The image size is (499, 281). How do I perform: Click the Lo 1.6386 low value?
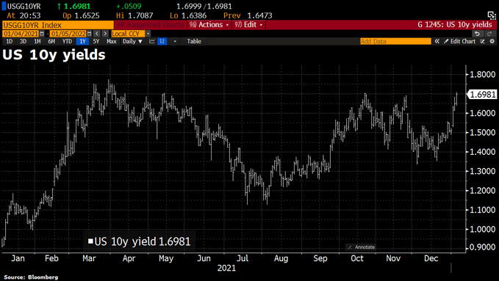pos(188,15)
